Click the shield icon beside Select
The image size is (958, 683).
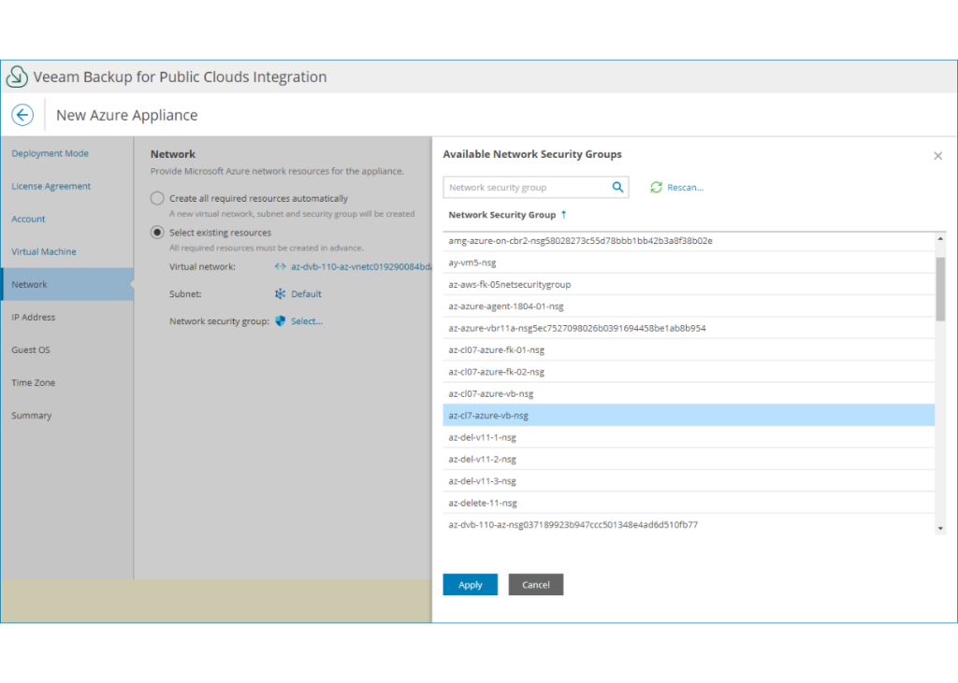pyautogui.click(x=280, y=321)
